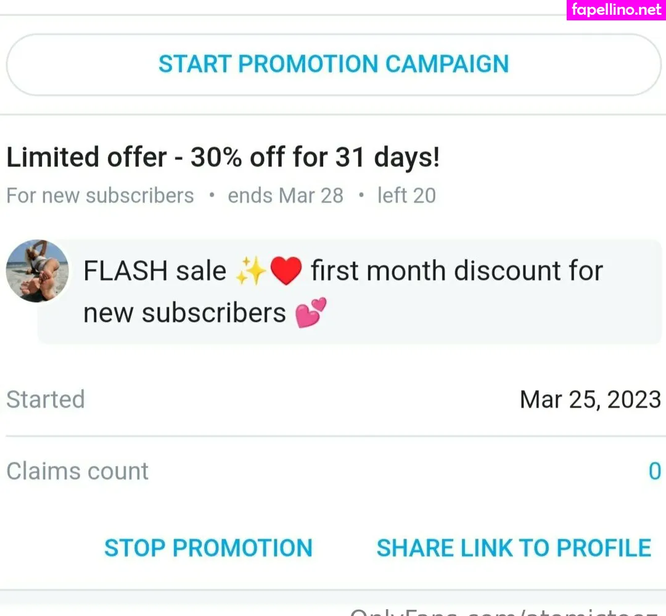Viewport: 666px width, 616px height.
Task: Click the 'Claims count' label
Action: pyautogui.click(x=78, y=472)
